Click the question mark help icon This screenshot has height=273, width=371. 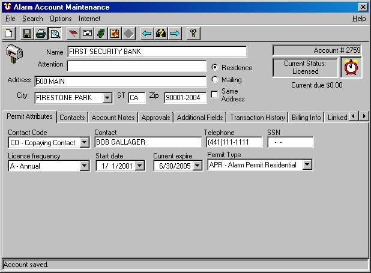click(193, 34)
